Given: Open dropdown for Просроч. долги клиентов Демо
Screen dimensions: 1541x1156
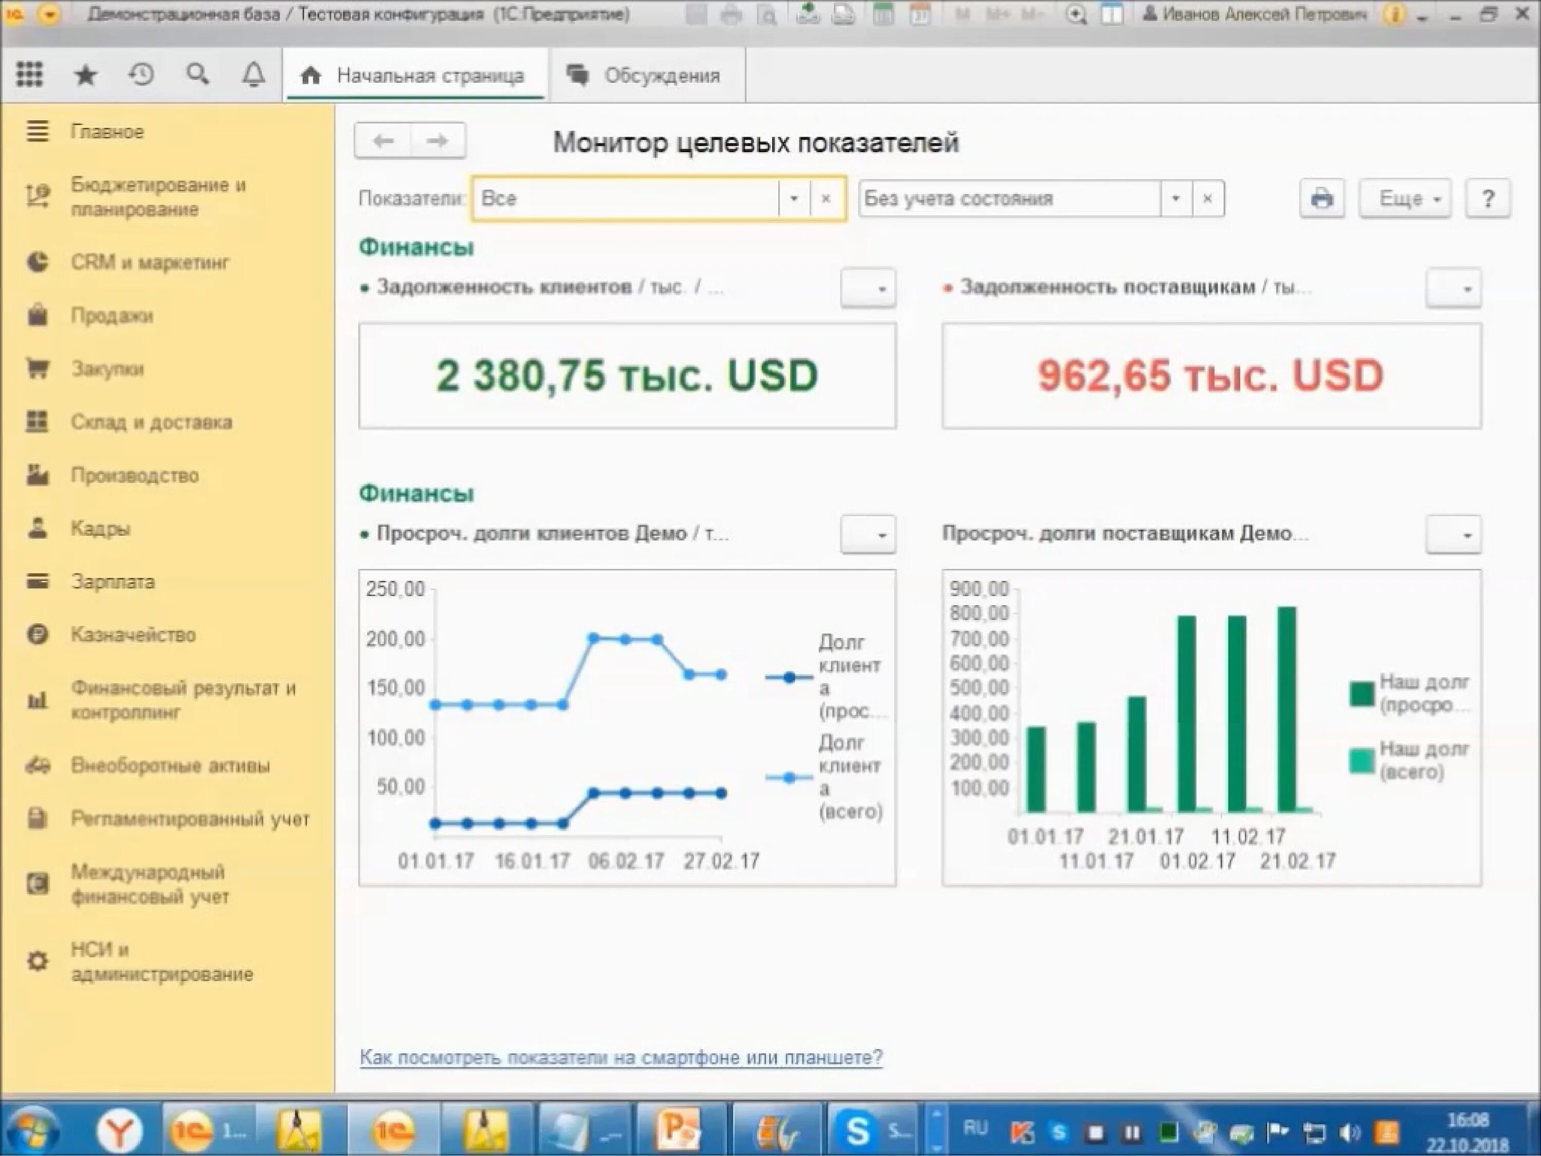Looking at the screenshot, I should click(x=868, y=534).
